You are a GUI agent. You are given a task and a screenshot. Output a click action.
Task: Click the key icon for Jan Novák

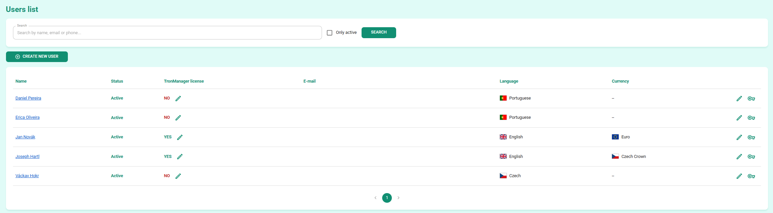751,137
